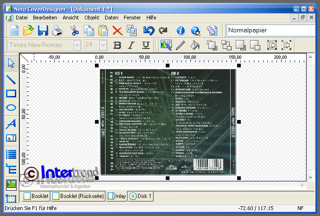
Task: Undo the last action
Action: click(149, 31)
